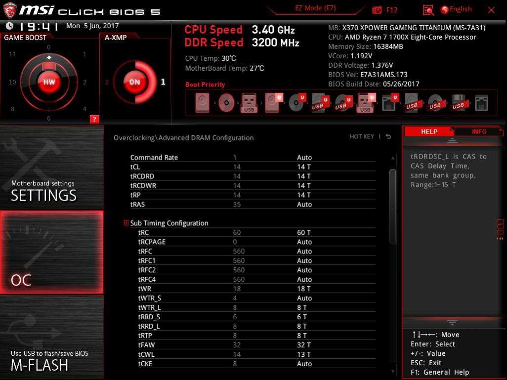Click the back arrow next to HOT KEY

[388, 137]
